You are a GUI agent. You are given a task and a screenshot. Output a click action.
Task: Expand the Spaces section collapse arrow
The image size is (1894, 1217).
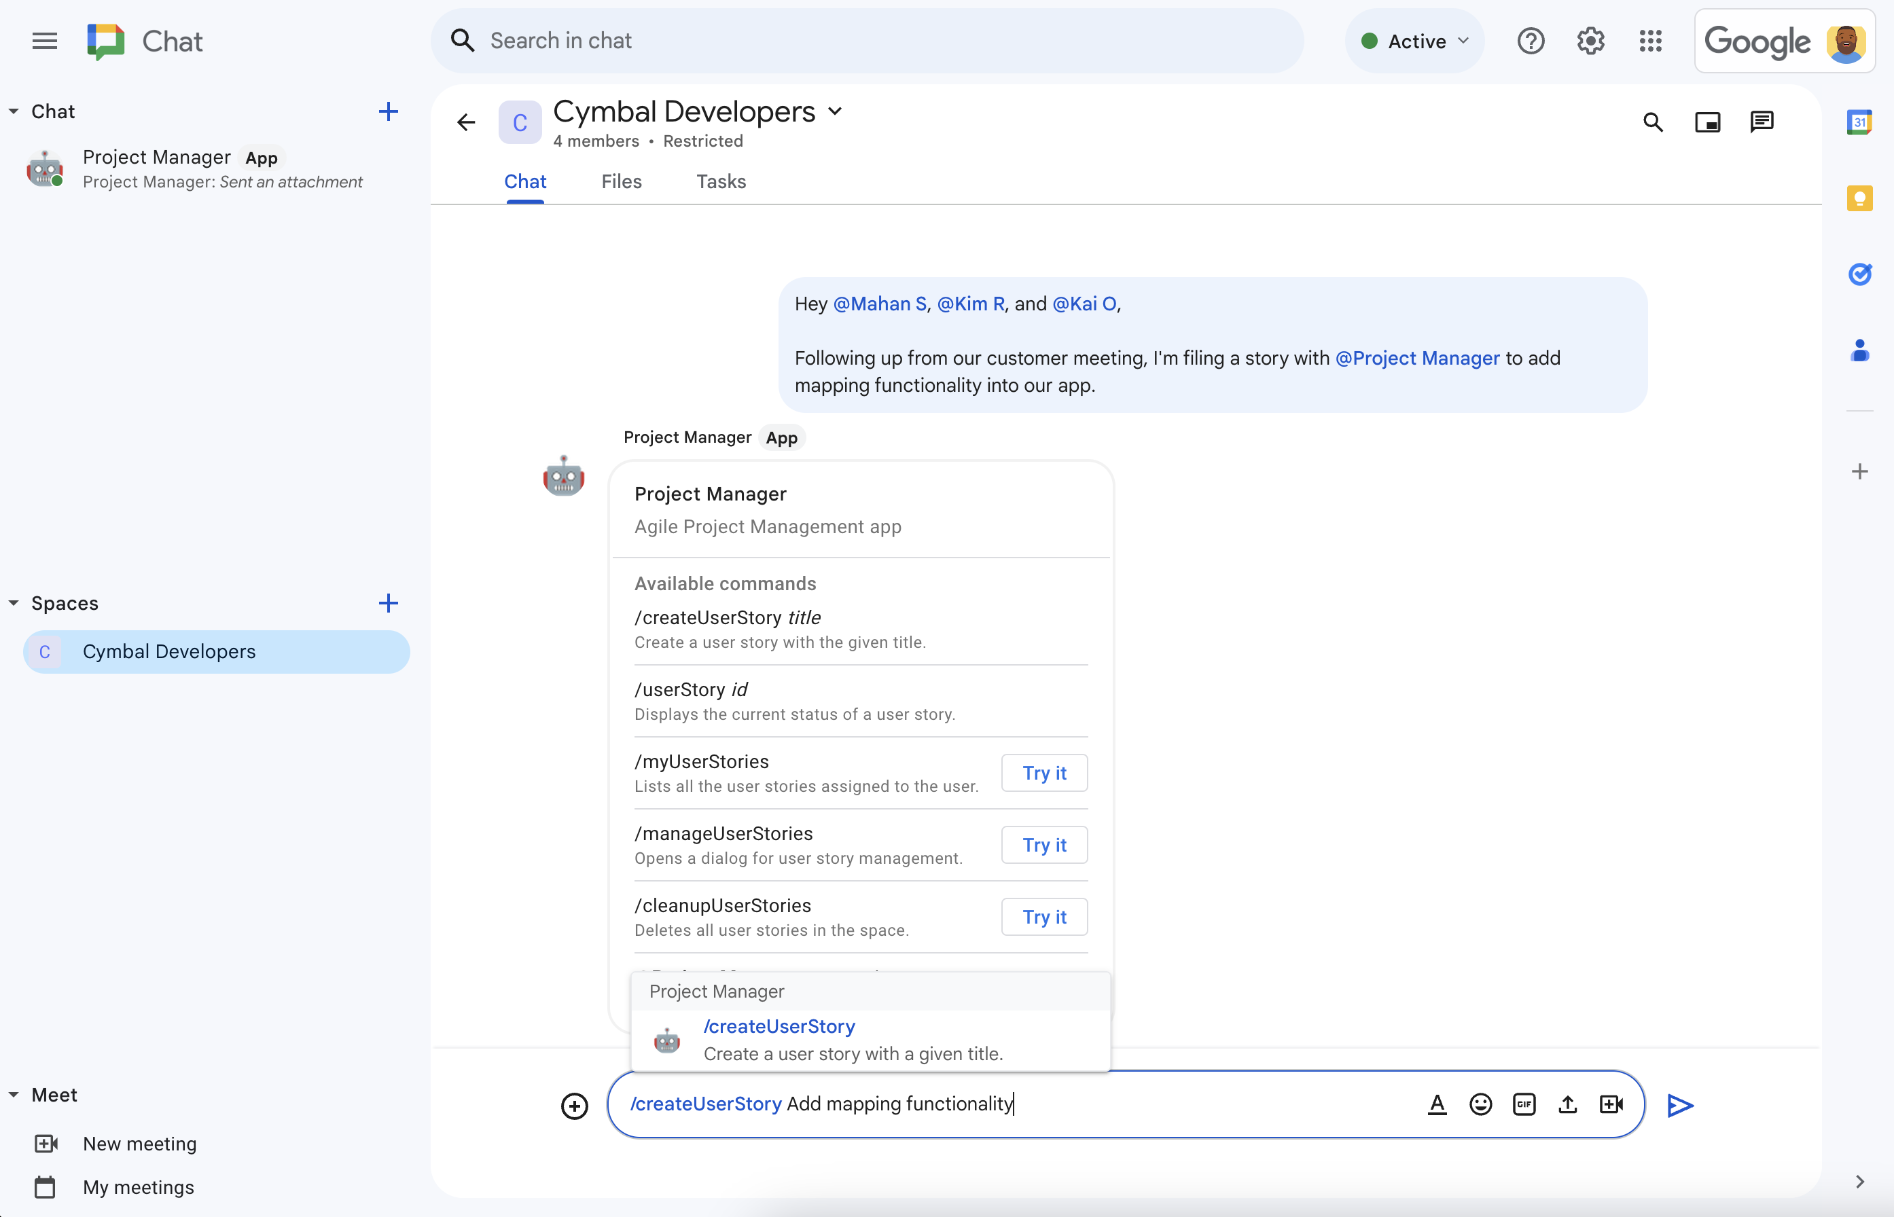tap(12, 603)
